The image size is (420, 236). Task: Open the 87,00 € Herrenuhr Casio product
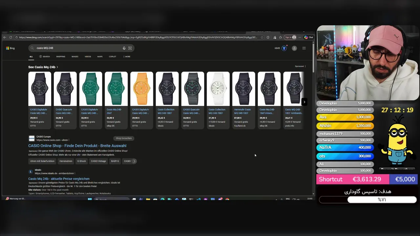[x=243, y=100]
